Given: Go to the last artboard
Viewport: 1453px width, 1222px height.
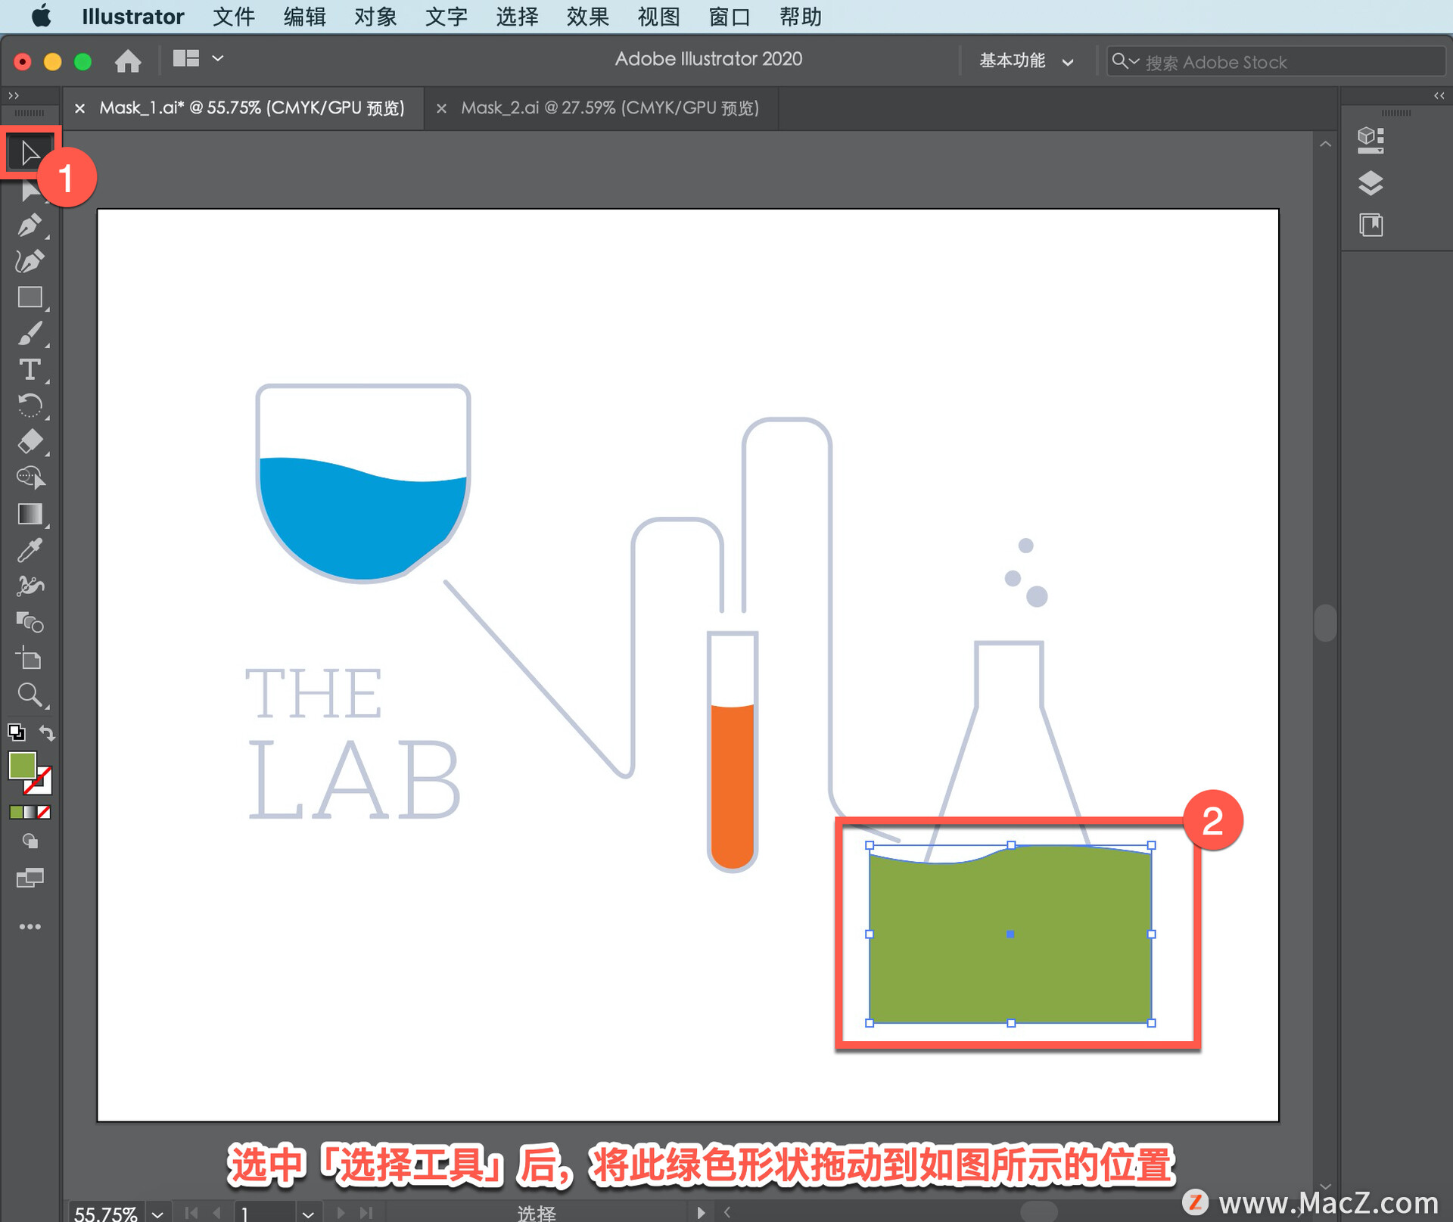Looking at the screenshot, I should tap(366, 1213).
